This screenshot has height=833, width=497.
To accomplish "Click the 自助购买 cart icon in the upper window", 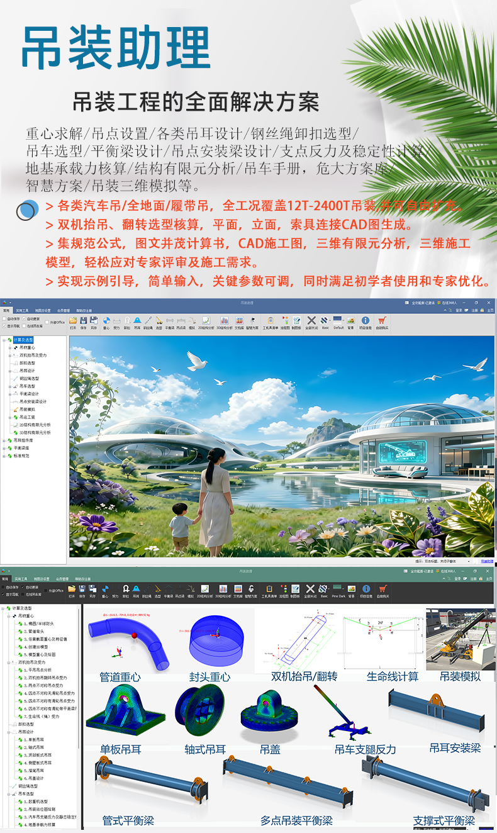I will click(382, 321).
